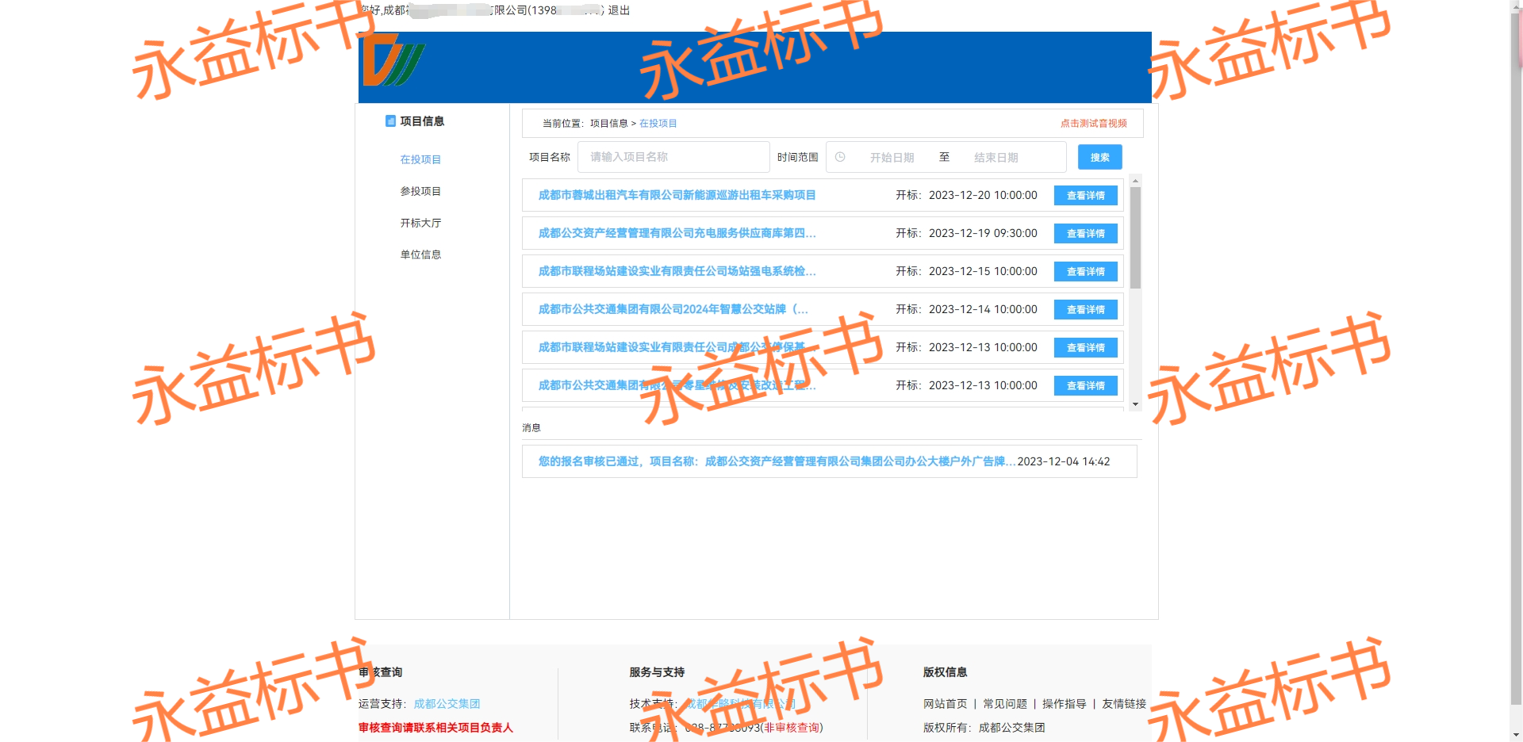Viewport: 1523px width, 742px height.
Task: Click the 2023-12-04 14:42 message timestamp
Action: coord(1064,461)
